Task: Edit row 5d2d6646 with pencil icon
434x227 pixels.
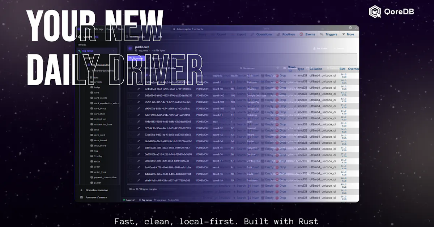Action: [x=139, y=95]
